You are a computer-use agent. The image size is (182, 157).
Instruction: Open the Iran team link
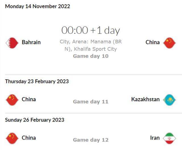(155, 138)
